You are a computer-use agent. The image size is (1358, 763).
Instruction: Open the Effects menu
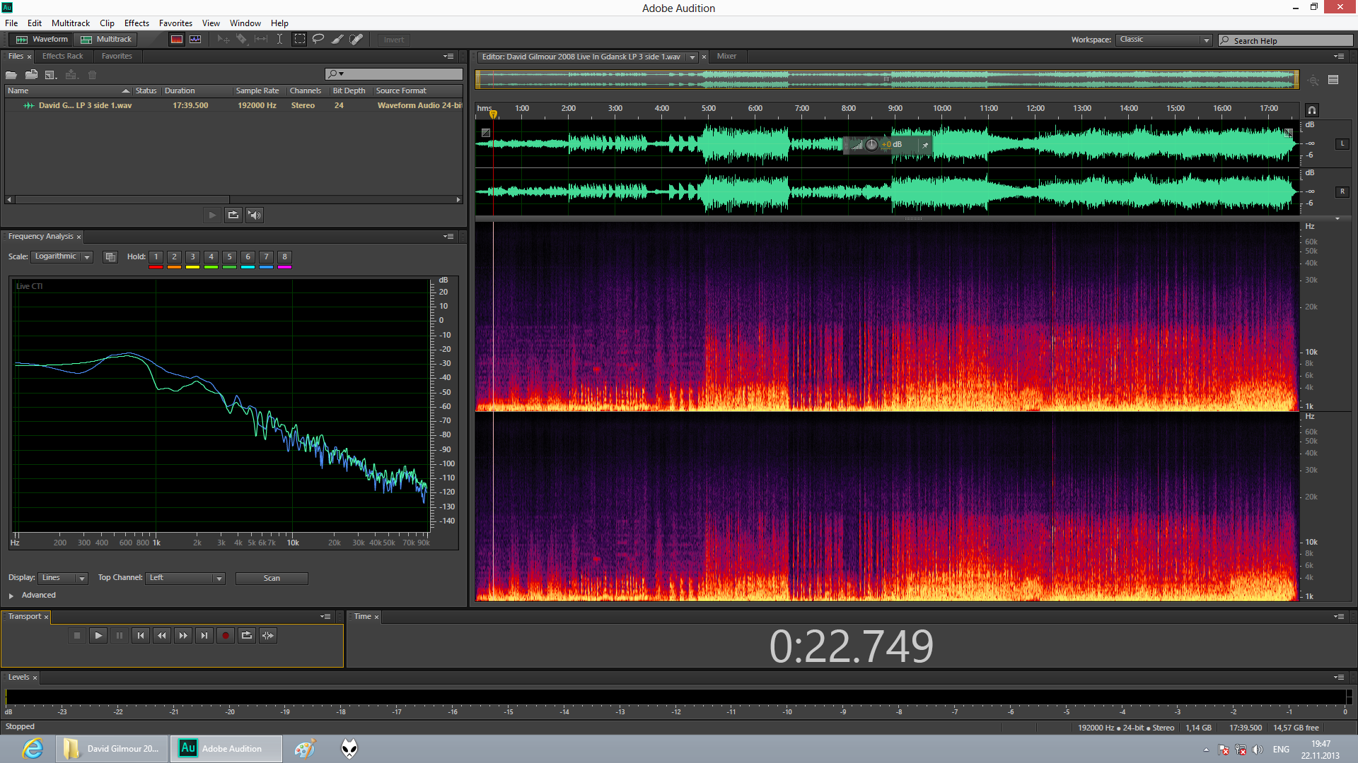coord(137,23)
